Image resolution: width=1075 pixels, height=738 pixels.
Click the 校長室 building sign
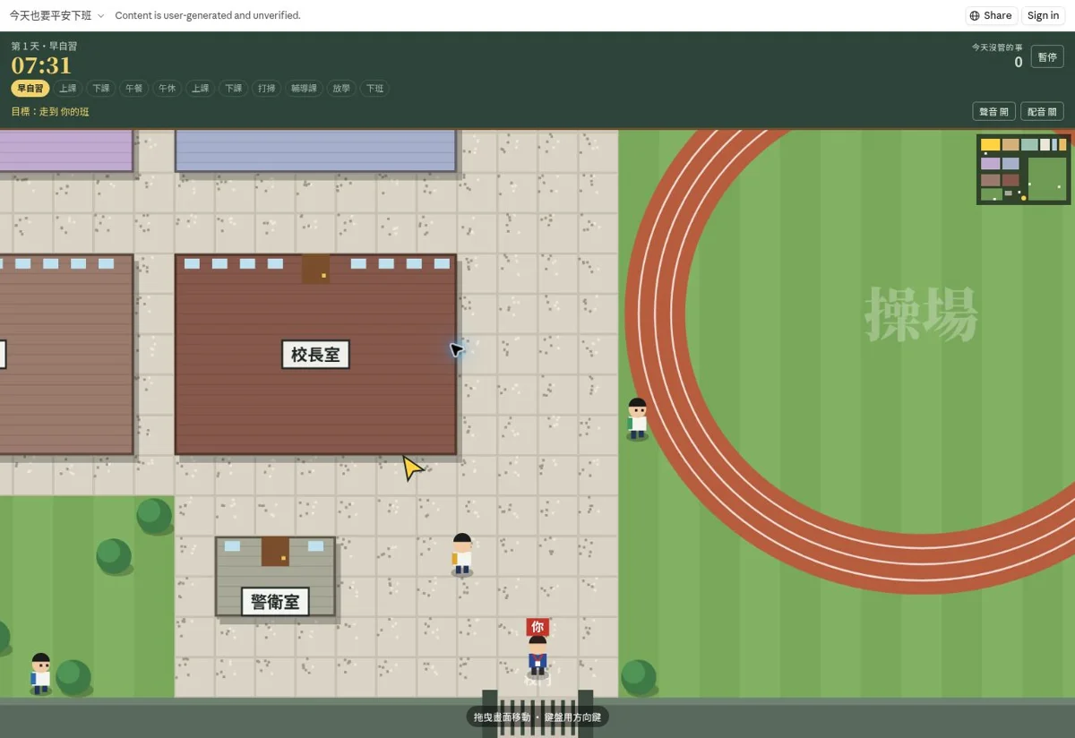click(315, 354)
